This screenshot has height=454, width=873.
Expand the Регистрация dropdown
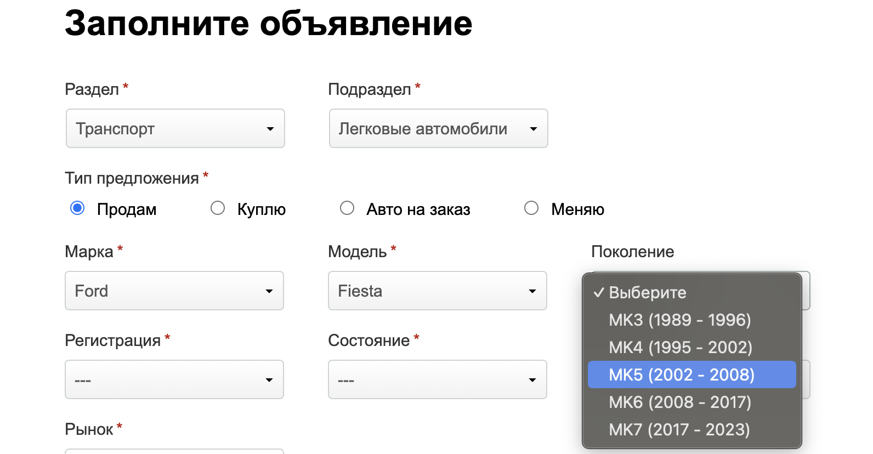point(174,379)
